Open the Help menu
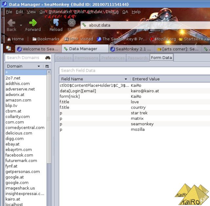210x206 pixels. coord(136,12)
